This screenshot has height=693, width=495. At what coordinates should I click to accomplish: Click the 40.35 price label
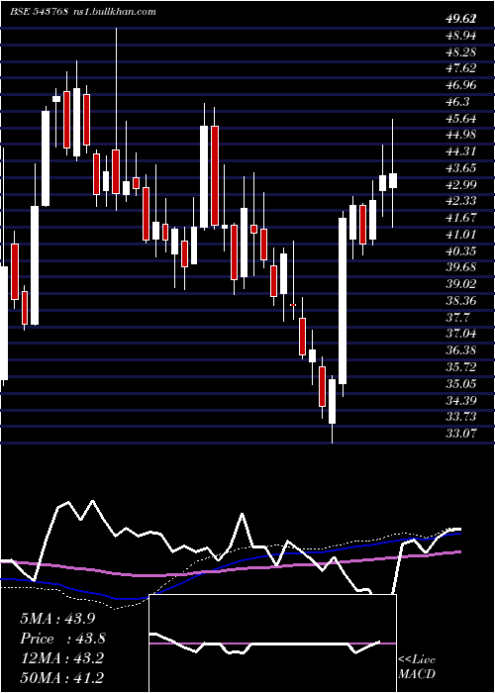tap(460, 251)
